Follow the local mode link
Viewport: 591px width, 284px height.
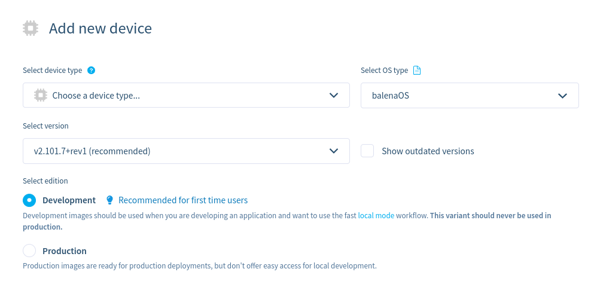tap(376, 215)
